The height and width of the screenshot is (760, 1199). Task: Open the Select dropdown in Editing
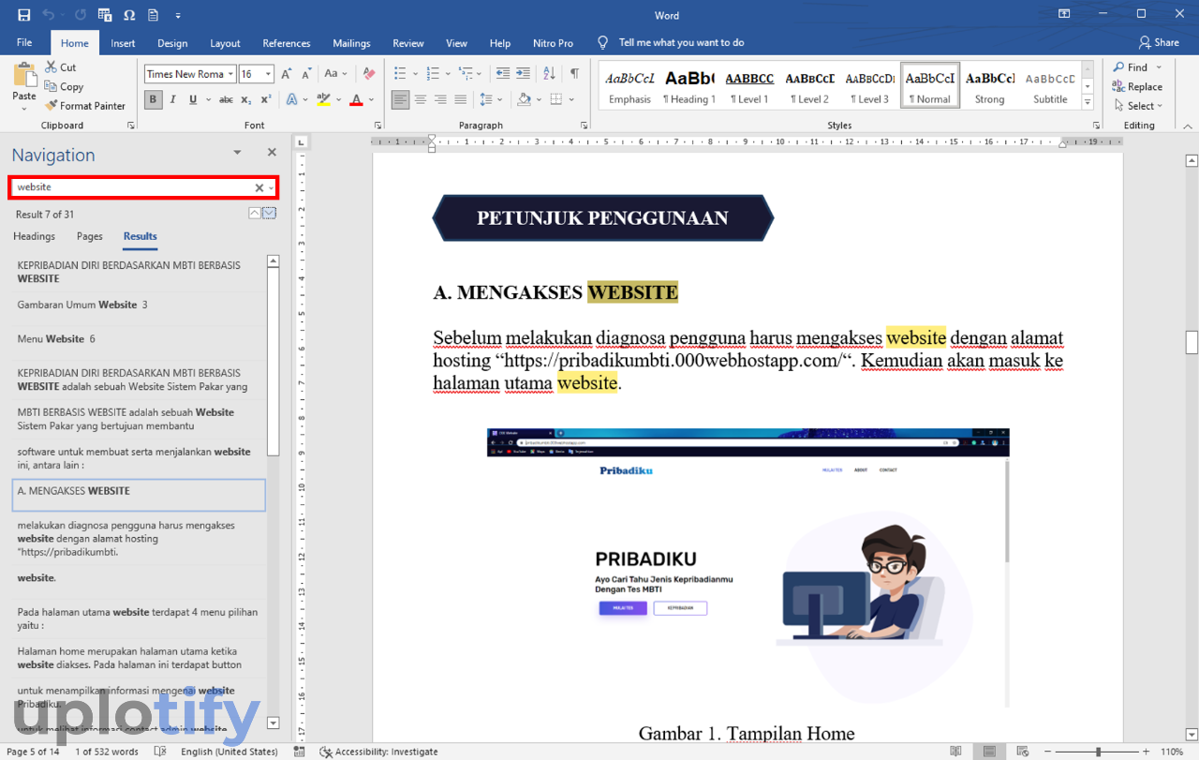(1137, 106)
